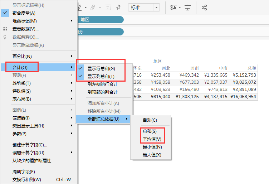Choose 自动(C) aggregation

[x=151, y=120]
